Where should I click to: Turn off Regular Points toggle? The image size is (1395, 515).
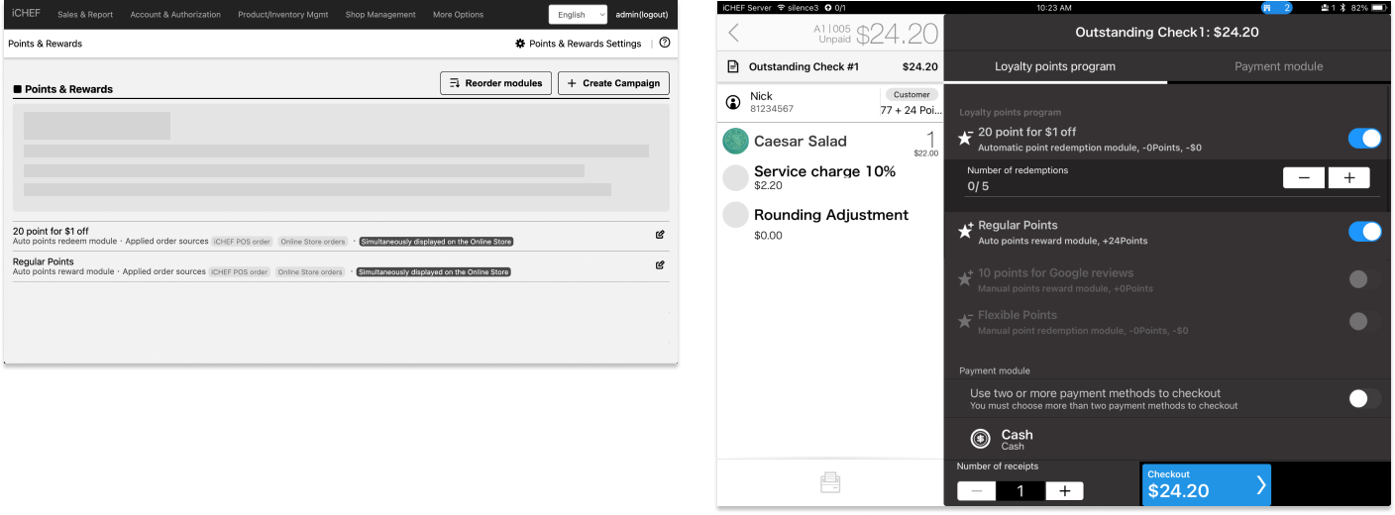point(1364,232)
